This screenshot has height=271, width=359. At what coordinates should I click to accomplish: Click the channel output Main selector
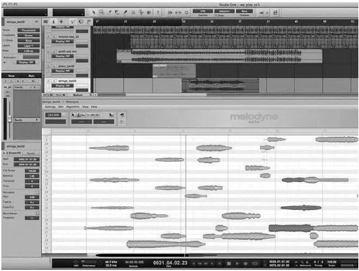coord(31,76)
